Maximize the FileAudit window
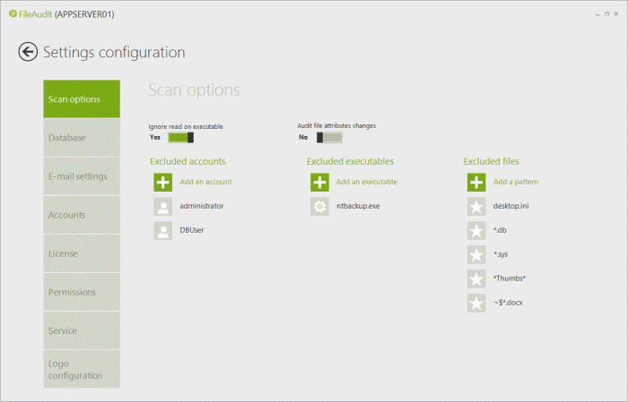The width and height of the screenshot is (628, 402). pyautogui.click(x=606, y=14)
